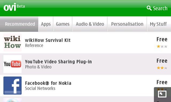
Task: Open the Audio & Video tab
Action: 90,24
